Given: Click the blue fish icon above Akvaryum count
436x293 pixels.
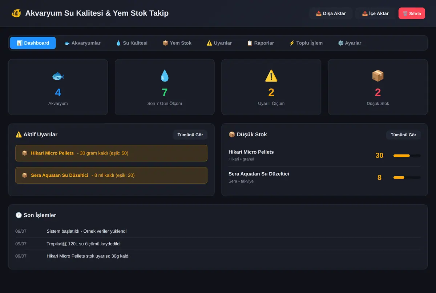Looking at the screenshot, I should point(58,76).
